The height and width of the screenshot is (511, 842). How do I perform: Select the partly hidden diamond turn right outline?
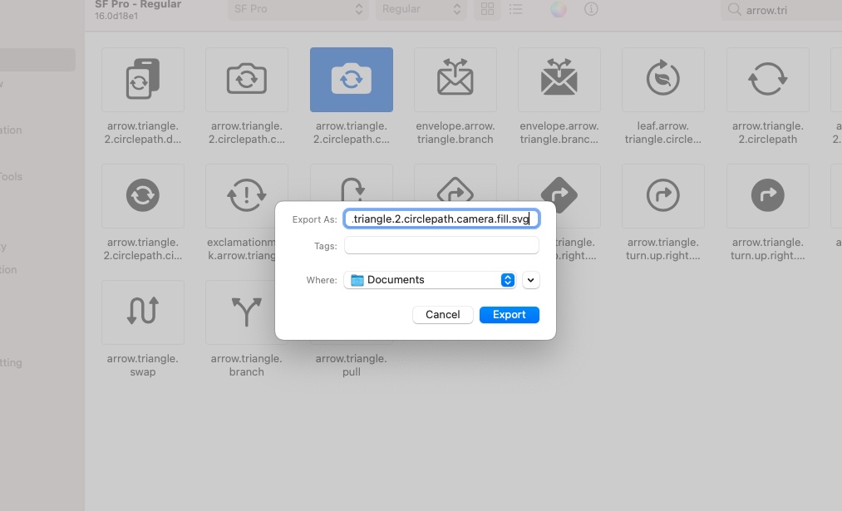point(455,188)
